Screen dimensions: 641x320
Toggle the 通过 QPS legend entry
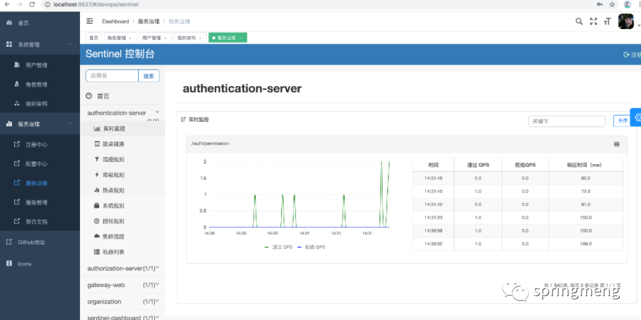point(279,247)
